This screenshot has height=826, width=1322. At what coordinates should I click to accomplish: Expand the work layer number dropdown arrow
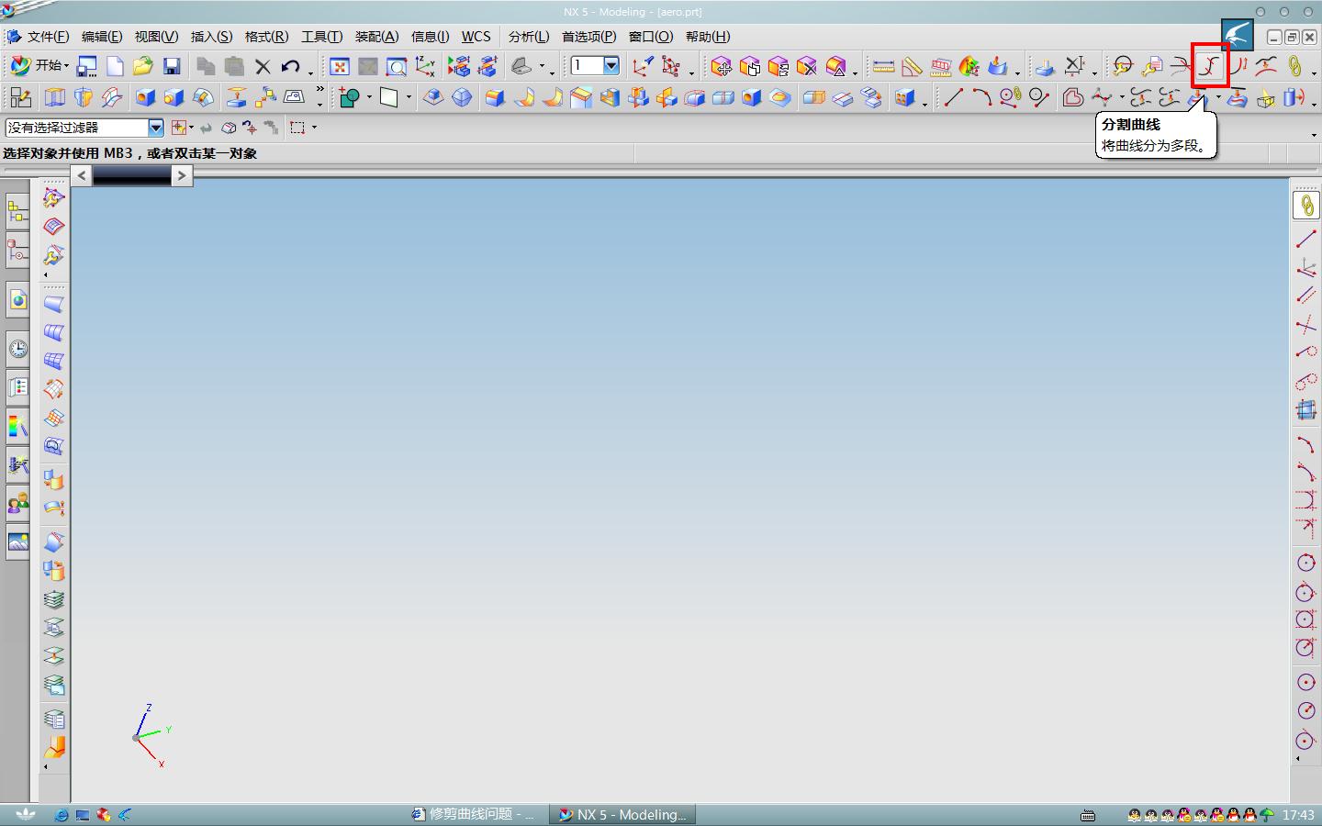point(611,65)
